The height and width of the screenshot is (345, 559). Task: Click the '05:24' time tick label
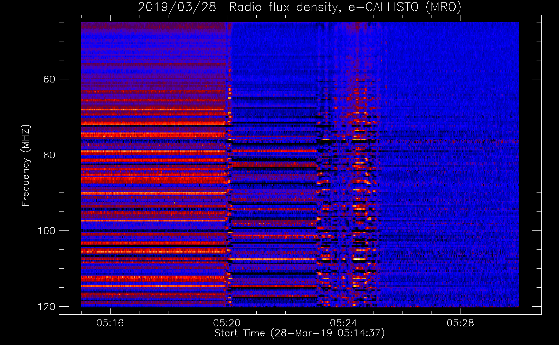point(344,323)
